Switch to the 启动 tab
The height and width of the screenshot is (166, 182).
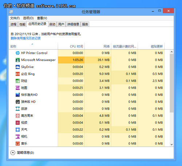52,24
